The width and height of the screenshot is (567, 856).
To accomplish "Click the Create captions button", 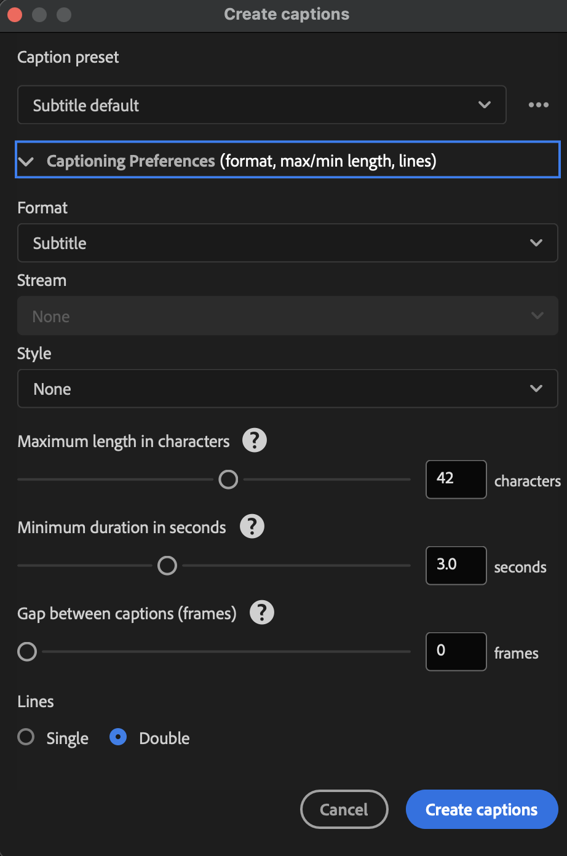I will tap(482, 809).
